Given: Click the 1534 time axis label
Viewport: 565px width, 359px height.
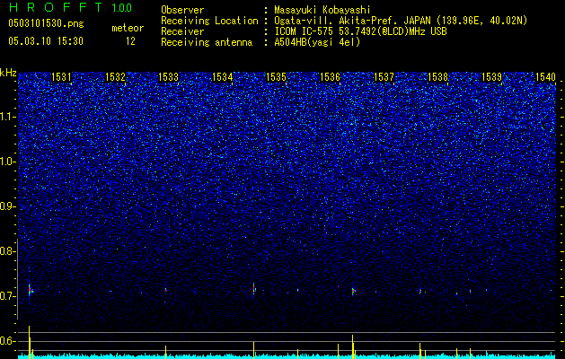Looking at the screenshot, I should tap(223, 76).
